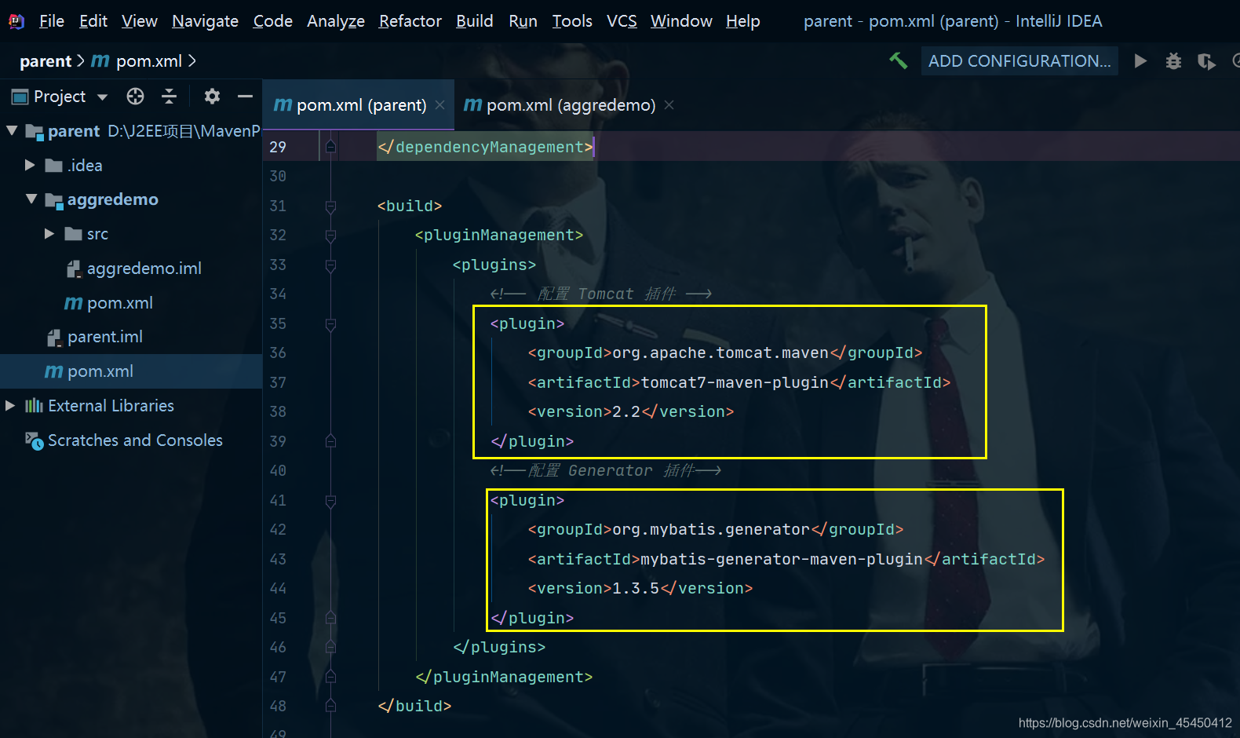1240x738 pixels.
Task: Click the Debug bug icon
Action: pos(1173,60)
